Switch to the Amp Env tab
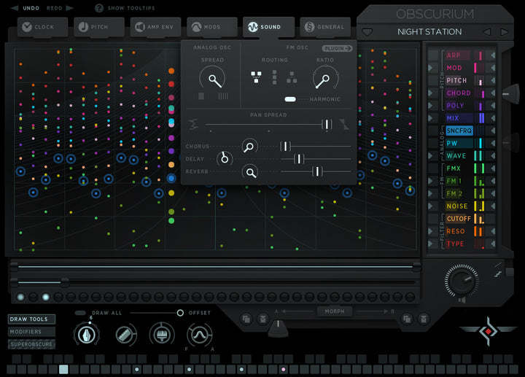The image size is (525, 377). click(x=155, y=27)
